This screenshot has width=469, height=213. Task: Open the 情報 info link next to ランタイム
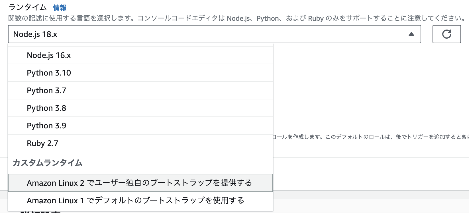pyautogui.click(x=60, y=8)
